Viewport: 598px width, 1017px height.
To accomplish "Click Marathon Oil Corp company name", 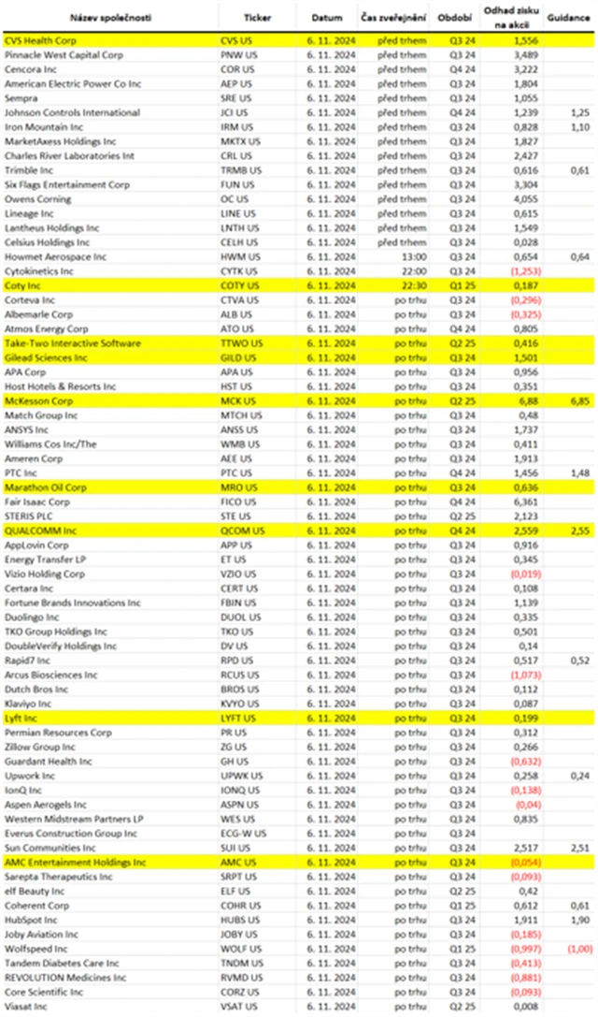I will pyautogui.click(x=46, y=487).
